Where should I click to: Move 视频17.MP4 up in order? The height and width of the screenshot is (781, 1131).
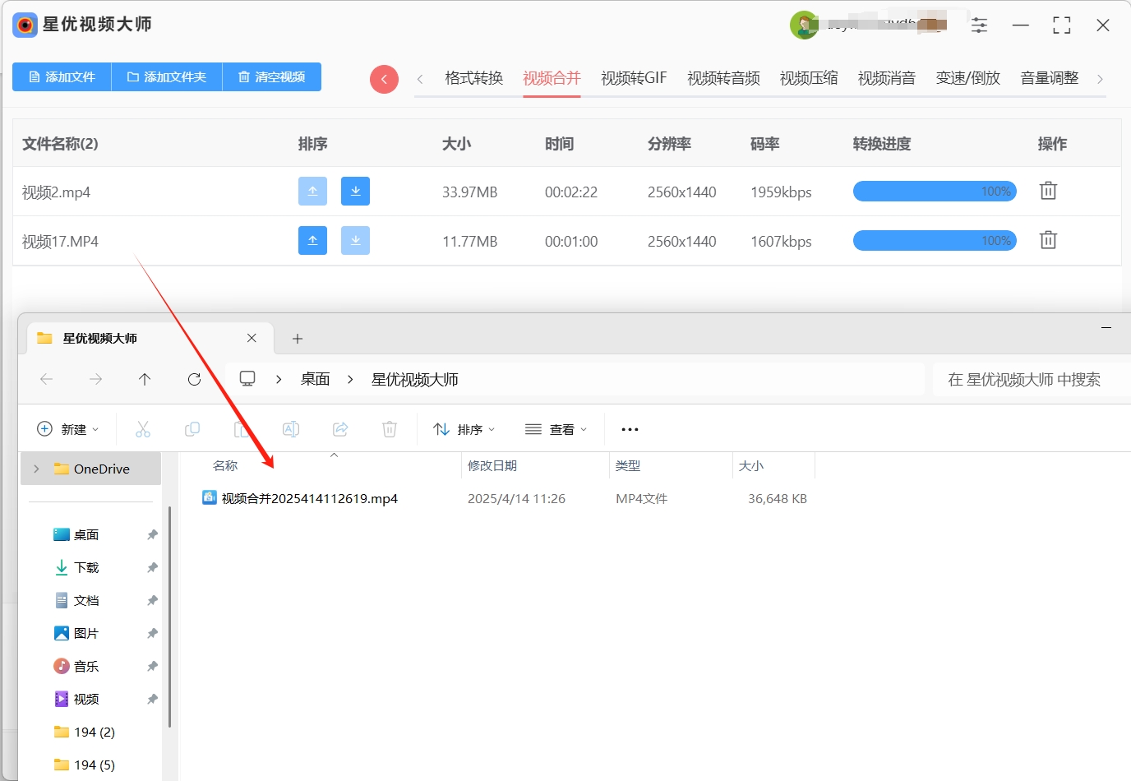(x=312, y=240)
